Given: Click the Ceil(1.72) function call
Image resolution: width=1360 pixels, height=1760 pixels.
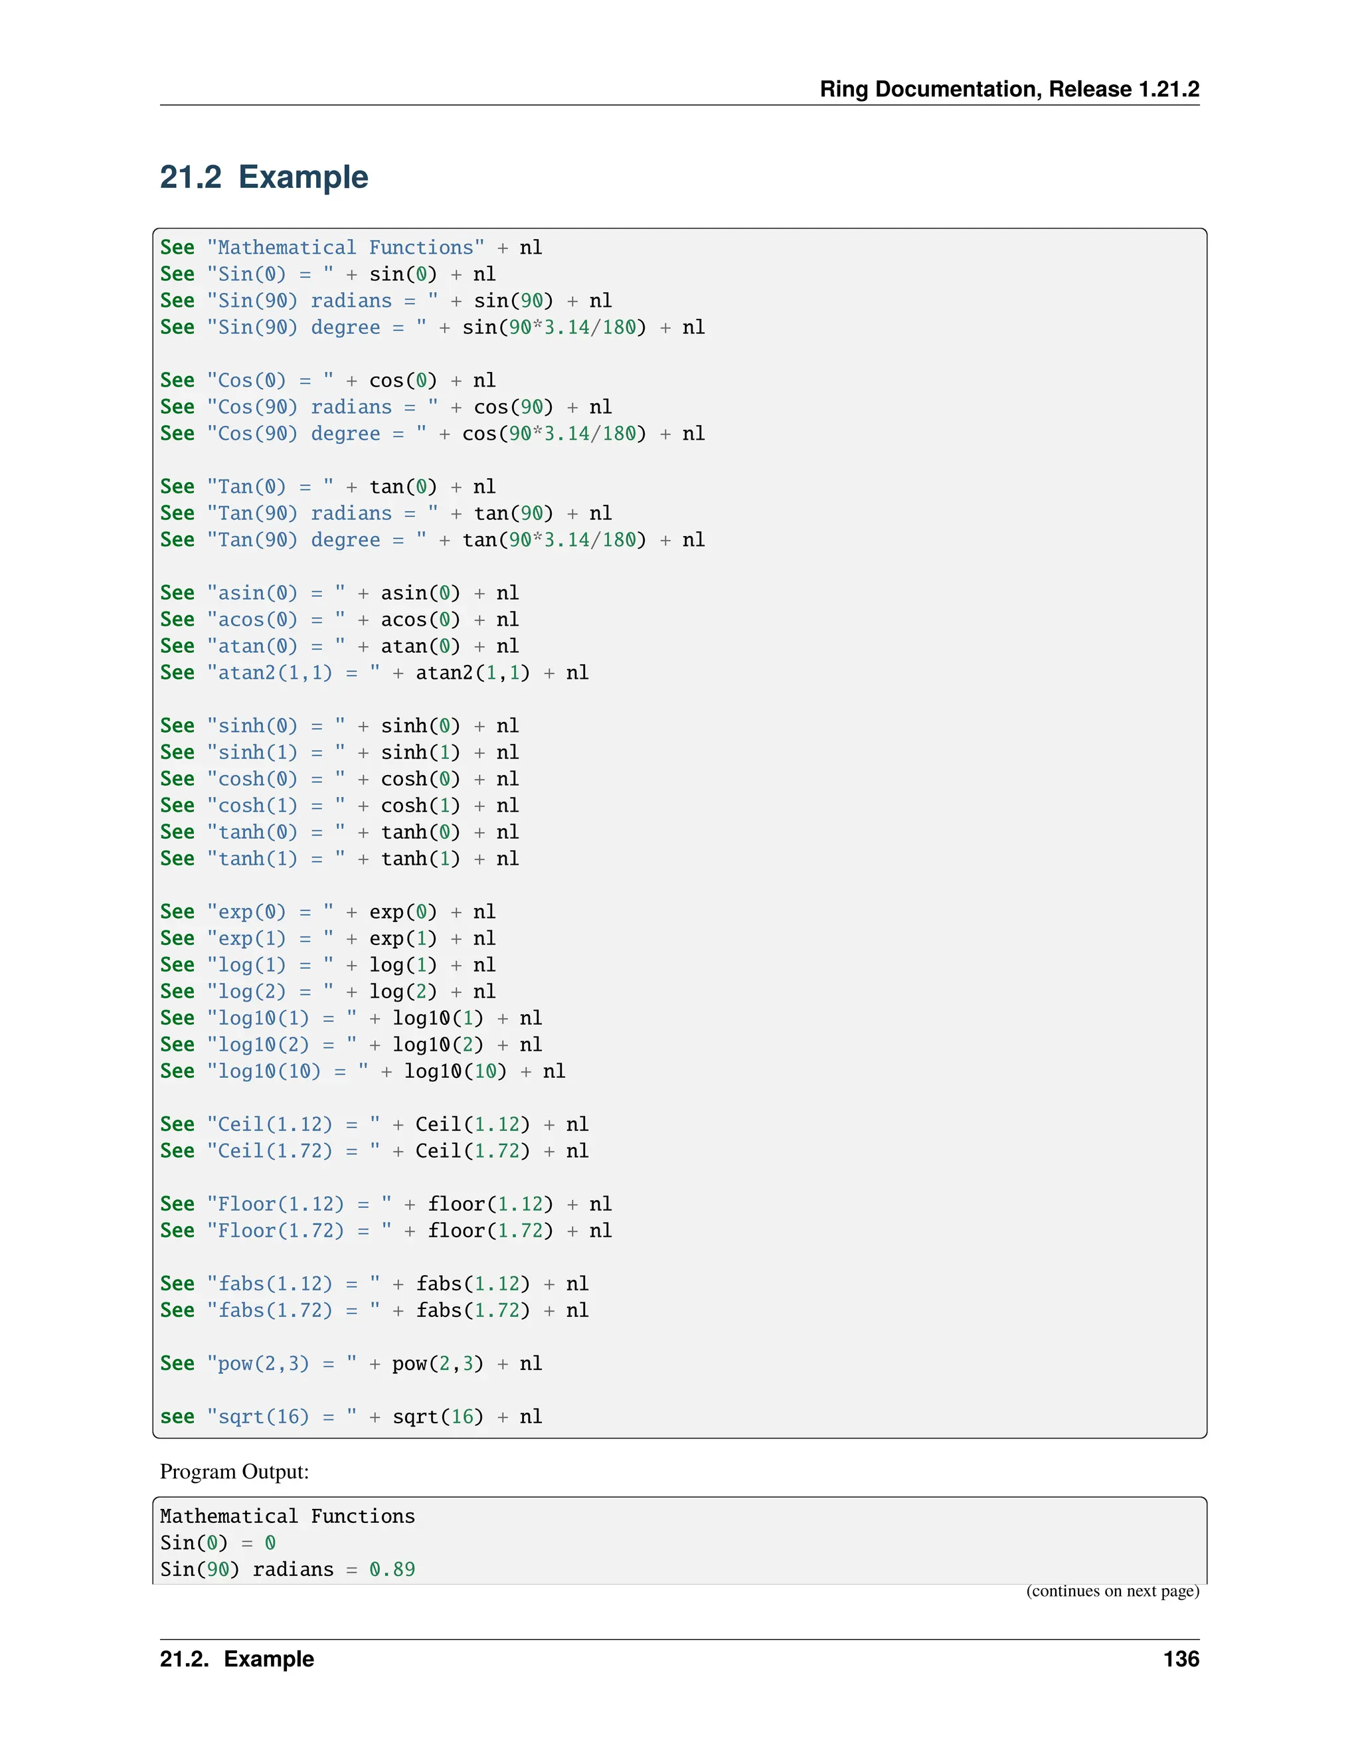Looking at the screenshot, I should [472, 1151].
